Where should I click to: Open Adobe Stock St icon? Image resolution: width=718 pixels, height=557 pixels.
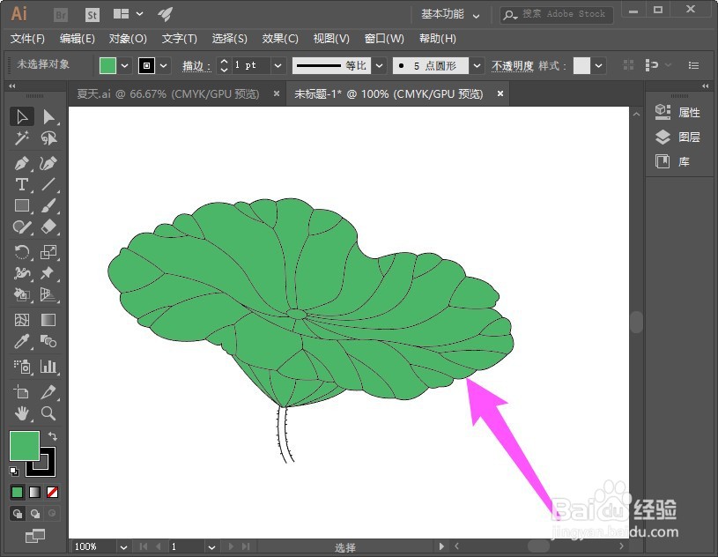point(92,15)
